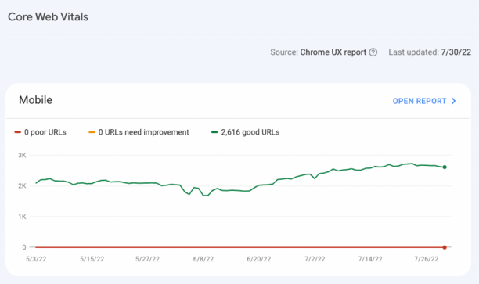The width and height of the screenshot is (479, 284).
Task: Toggle the 0 poor URLs legend item
Action: 41,132
